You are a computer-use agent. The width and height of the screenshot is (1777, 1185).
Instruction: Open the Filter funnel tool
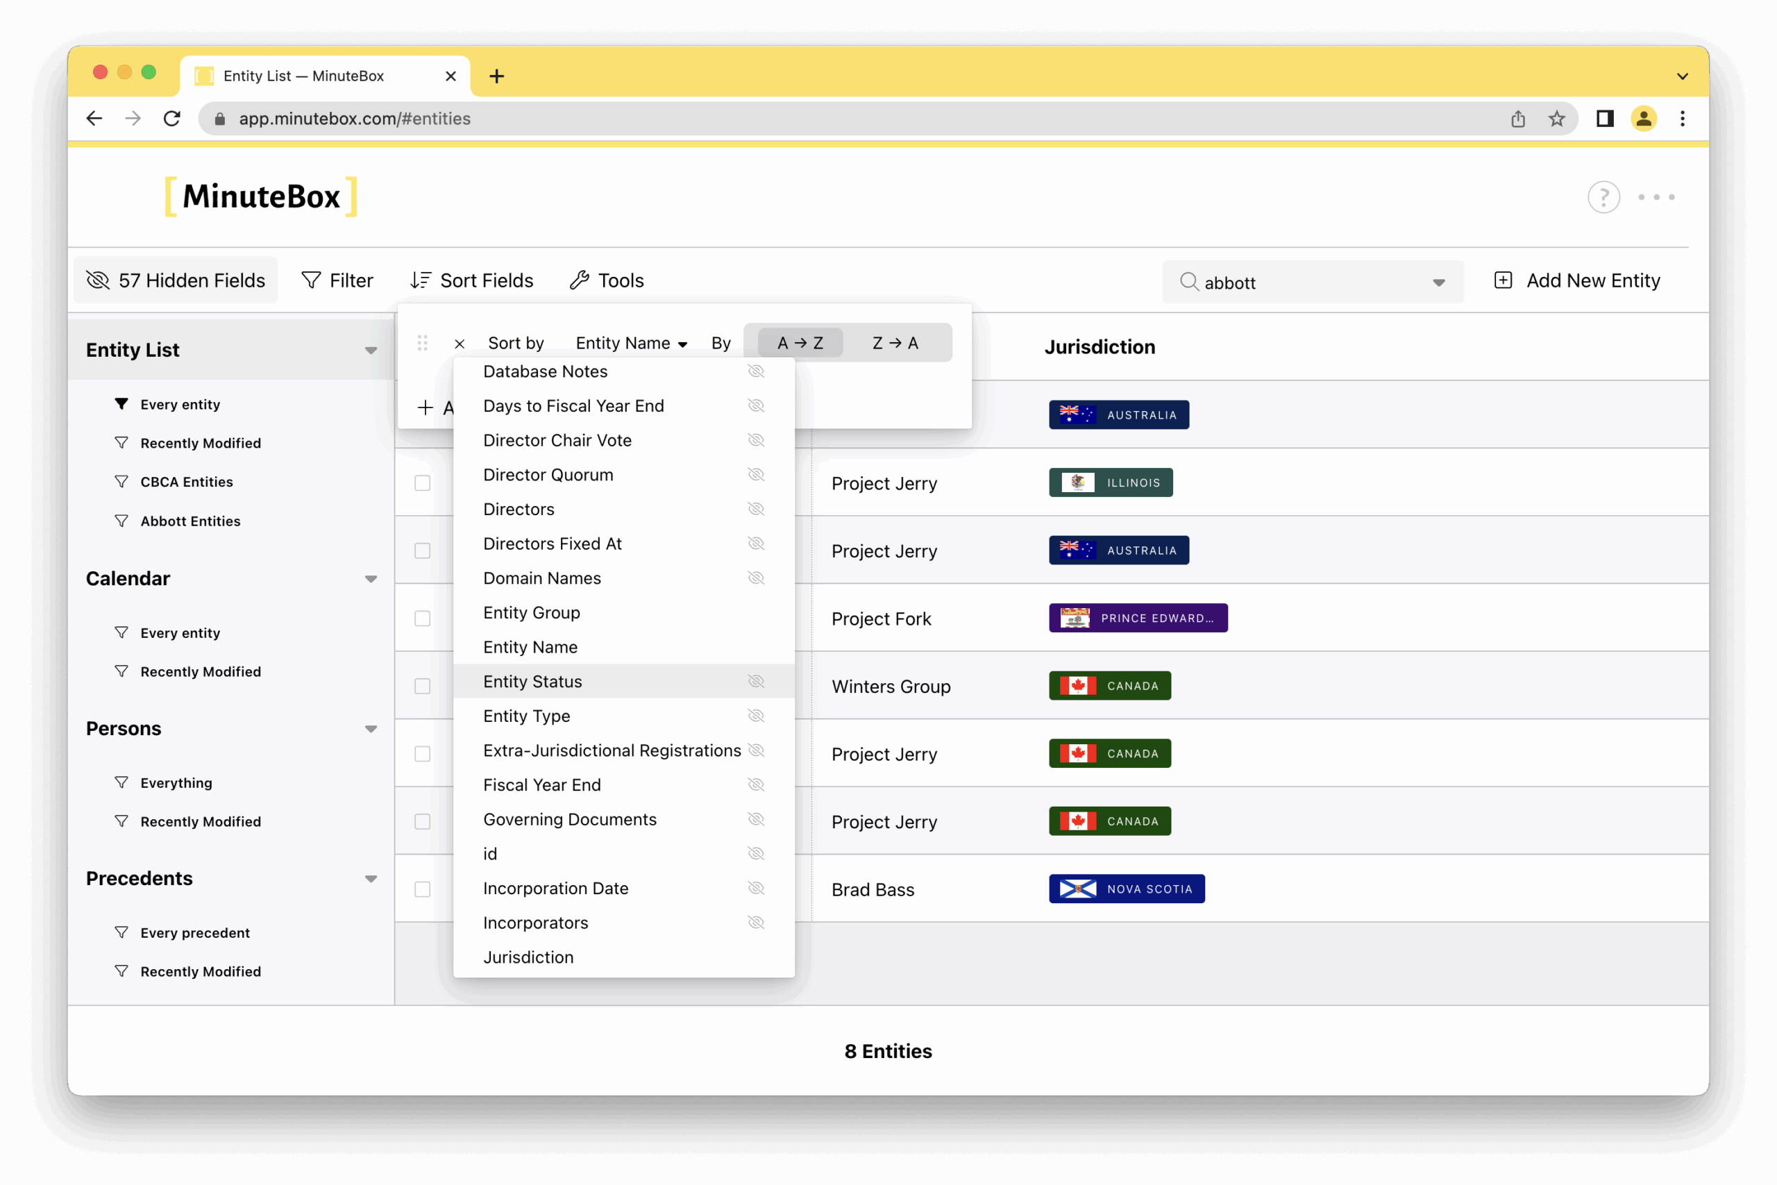tap(311, 280)
